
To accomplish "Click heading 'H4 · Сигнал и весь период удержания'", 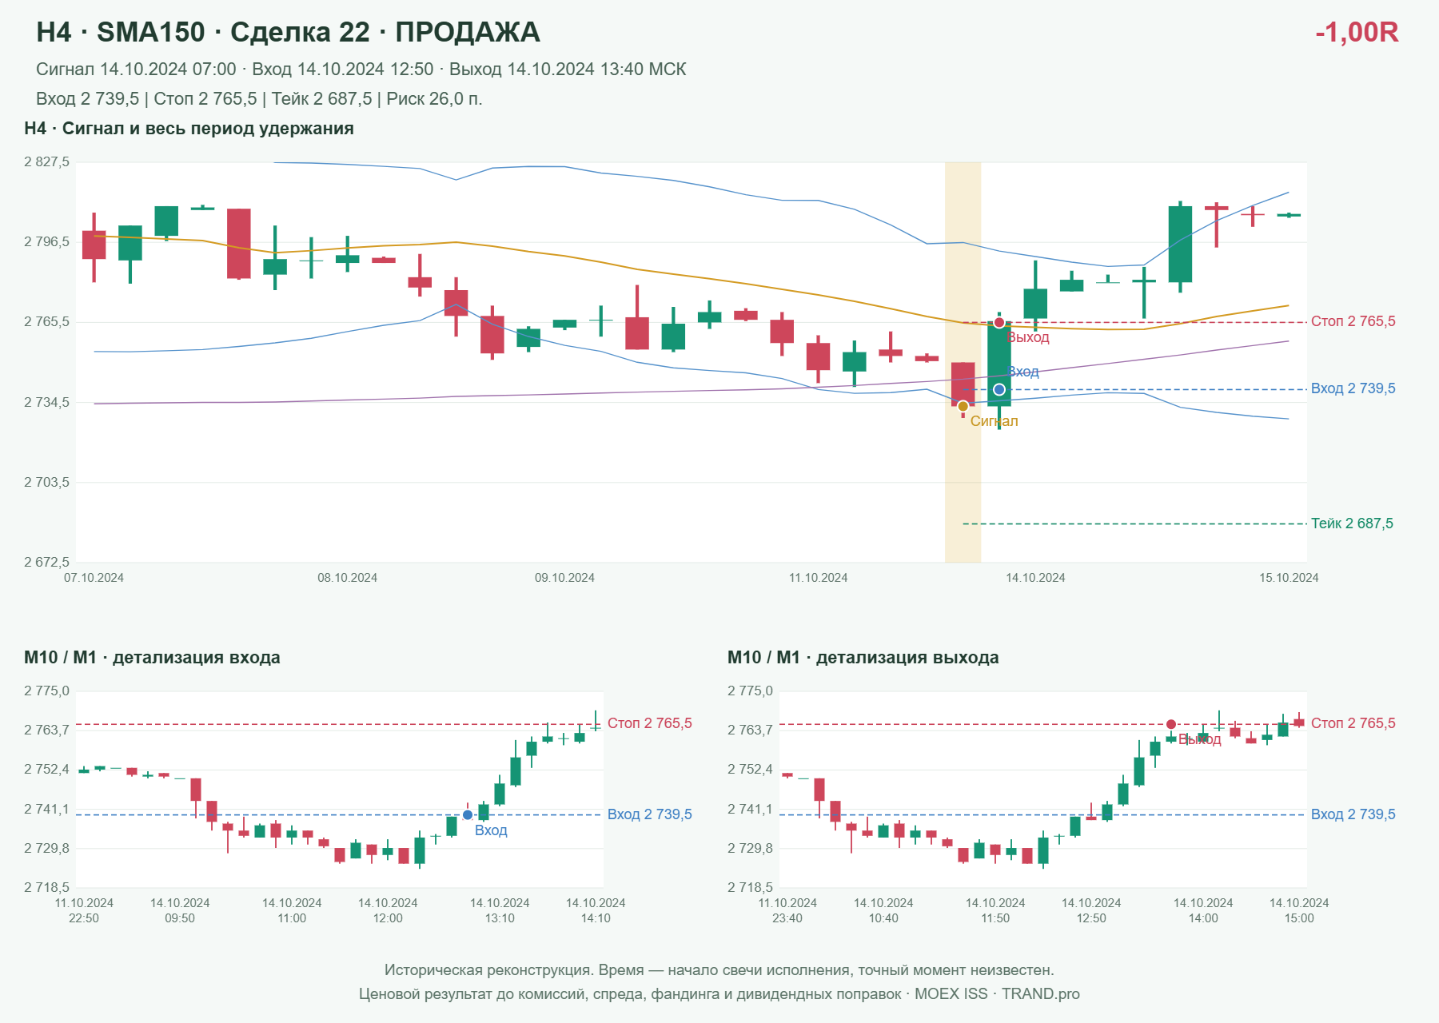I will coord(189,129).
